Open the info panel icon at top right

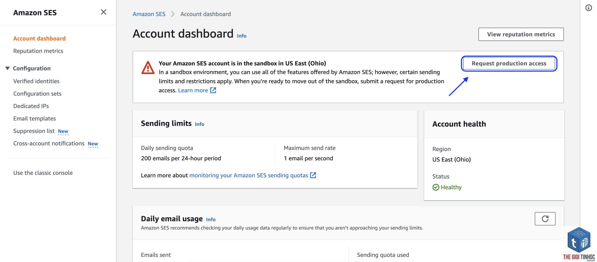pyautogui.click(x=589, y=8)
